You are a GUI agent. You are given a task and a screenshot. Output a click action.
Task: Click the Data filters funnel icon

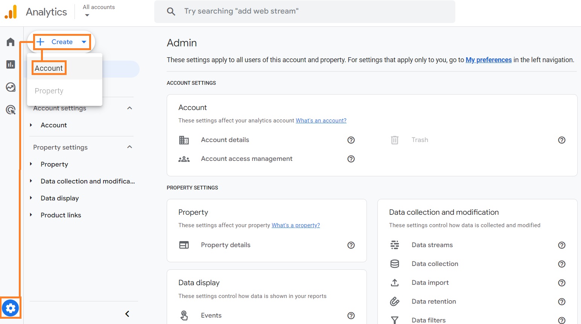coord(395,320)
